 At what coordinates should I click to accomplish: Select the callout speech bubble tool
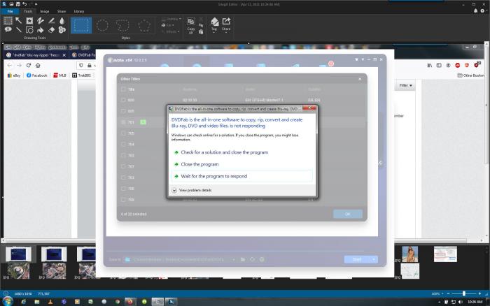click(7, 30)
